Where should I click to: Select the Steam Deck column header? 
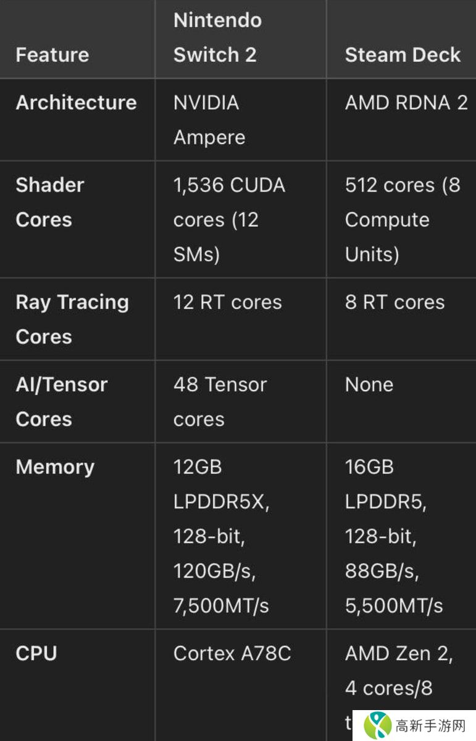pyautogui.click(x=403, y=54)
